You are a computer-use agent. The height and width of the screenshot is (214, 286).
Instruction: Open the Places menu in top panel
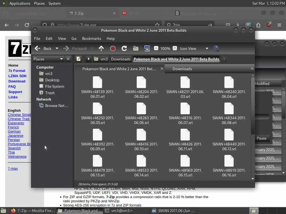click(x=39, y=3)
